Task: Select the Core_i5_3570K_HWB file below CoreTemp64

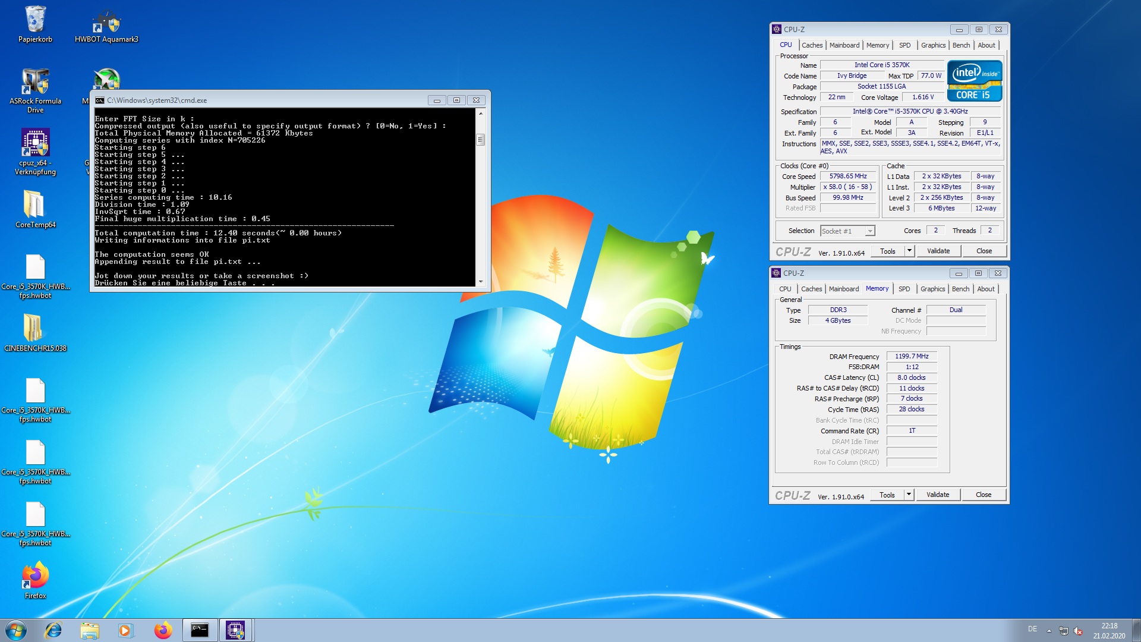Action: click(35, 276)
